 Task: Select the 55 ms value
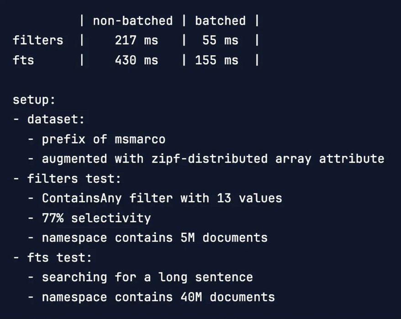(x=220, y=41)
